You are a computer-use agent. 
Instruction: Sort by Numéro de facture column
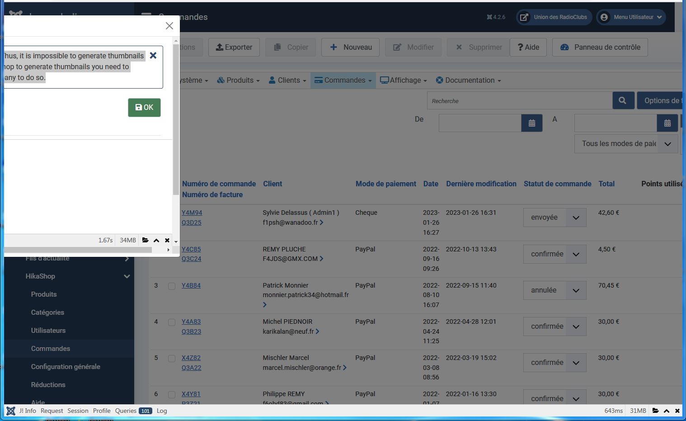(212, 195)
